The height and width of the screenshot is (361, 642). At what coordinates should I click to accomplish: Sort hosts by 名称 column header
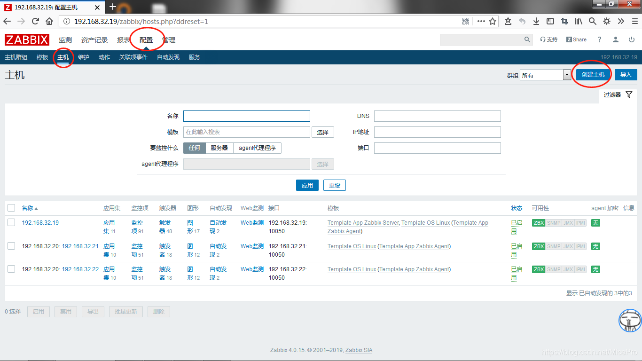pos(30,208)
